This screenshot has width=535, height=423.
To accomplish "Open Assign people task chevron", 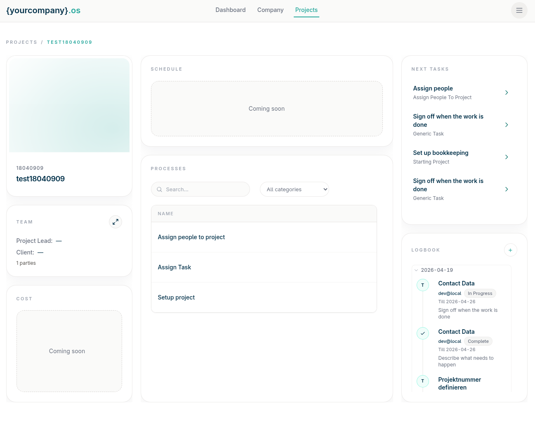I will point(507,93).
